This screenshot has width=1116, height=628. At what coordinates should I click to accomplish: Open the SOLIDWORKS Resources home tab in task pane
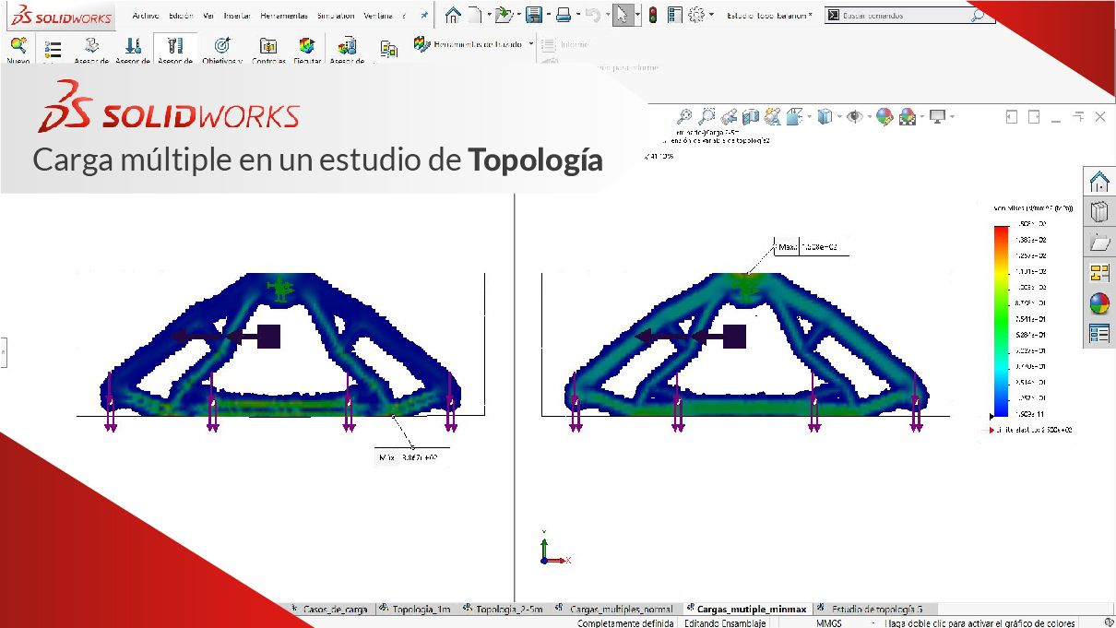point(1098,181)
